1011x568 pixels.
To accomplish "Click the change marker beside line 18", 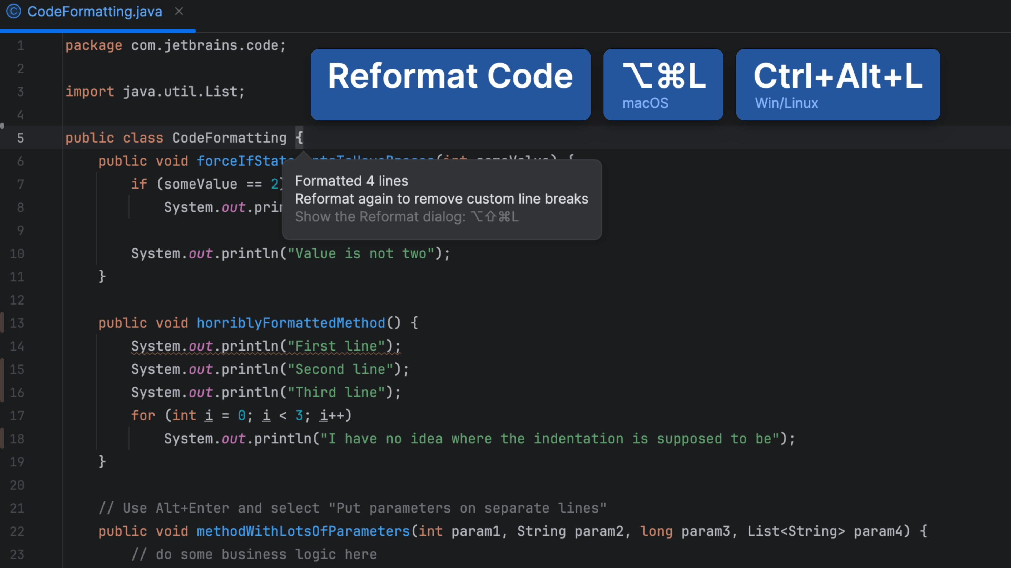I will point(2,438).
